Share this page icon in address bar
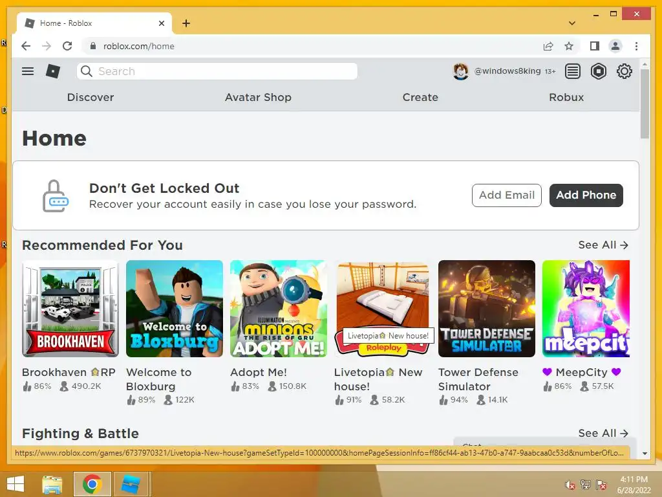The width and height of the screenshot is (662, 497). point(548,46)
